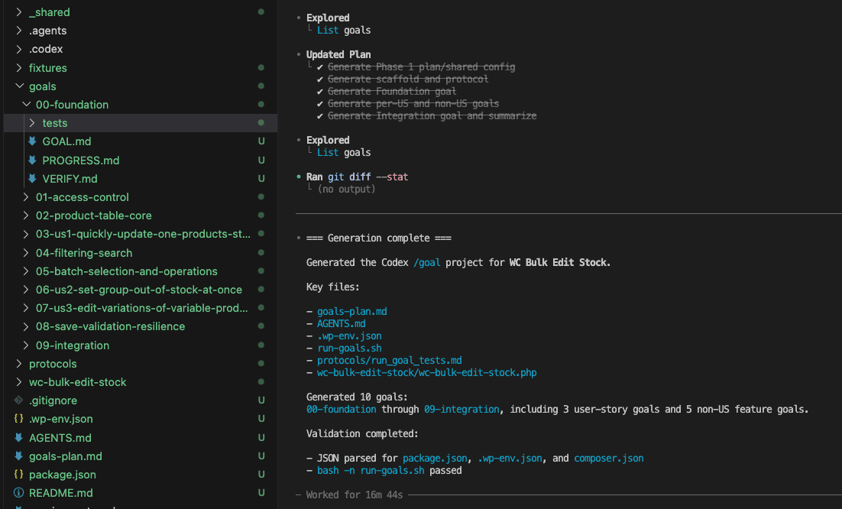Expand the .agents folder chevron
The image size is (842, 509).
tap(19, 30)
